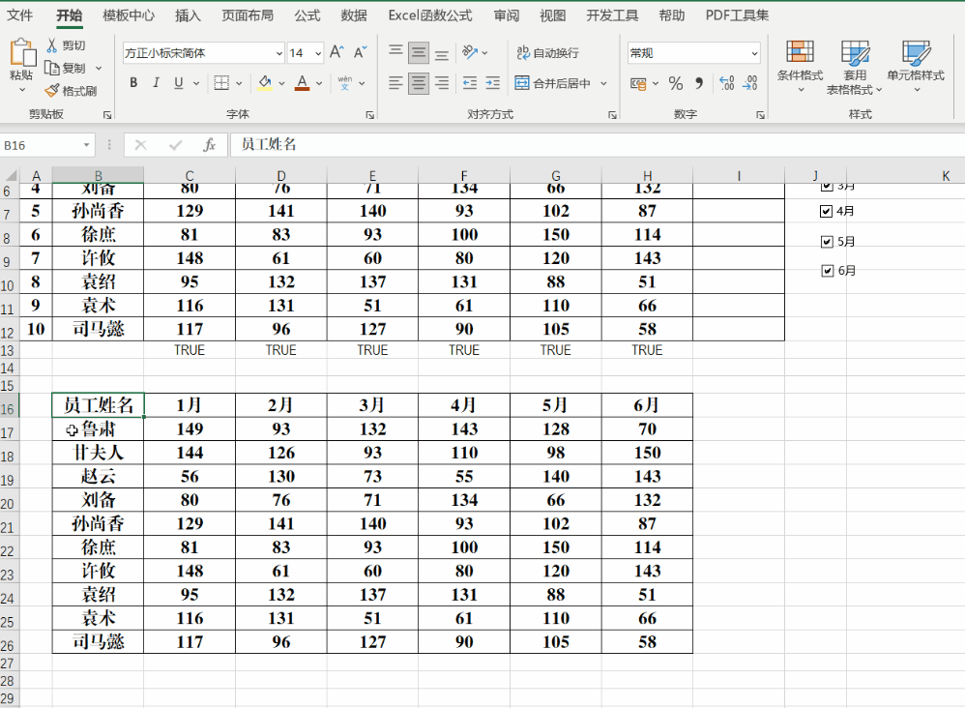Decrease decimal places

(750, 83)
